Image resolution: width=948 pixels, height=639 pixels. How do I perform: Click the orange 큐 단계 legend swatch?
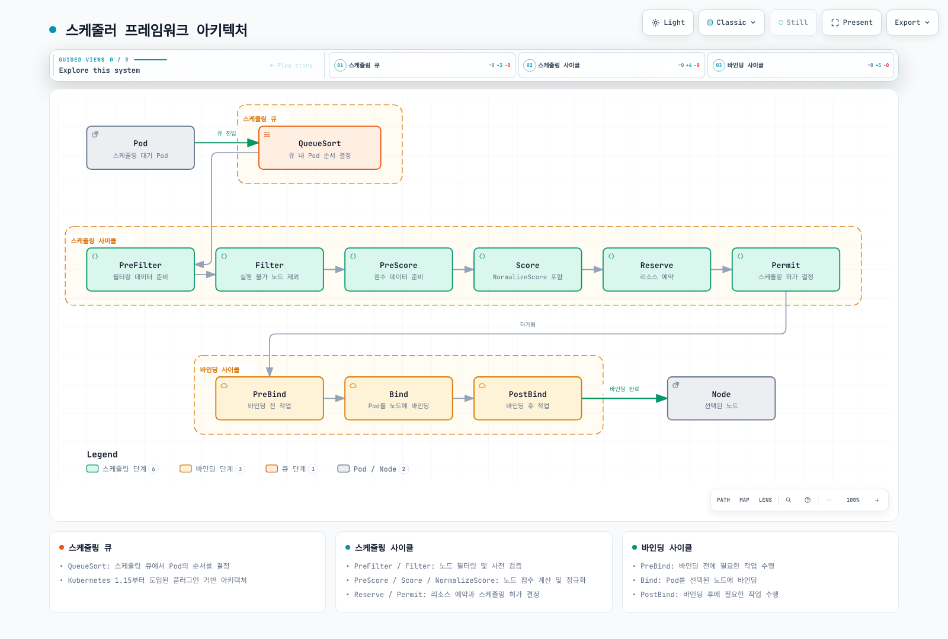(272, 469)
